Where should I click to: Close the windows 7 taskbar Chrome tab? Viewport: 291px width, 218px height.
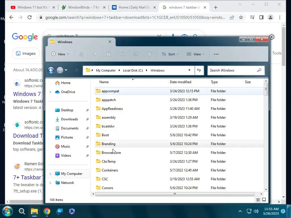click(x=205, y=7)
